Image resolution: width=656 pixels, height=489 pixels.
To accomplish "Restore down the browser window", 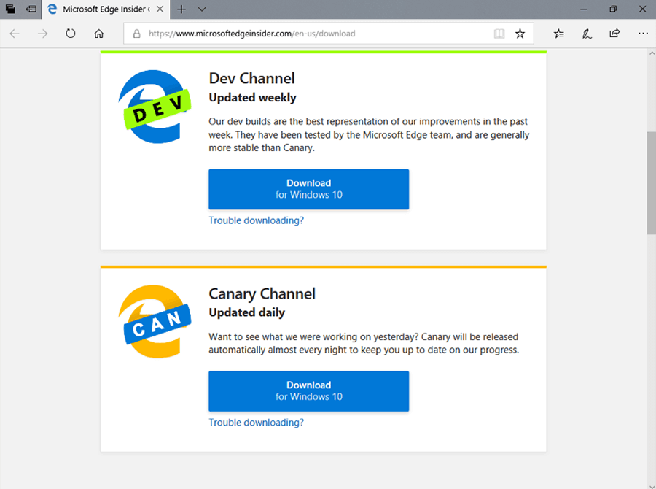I will (613, 9).
